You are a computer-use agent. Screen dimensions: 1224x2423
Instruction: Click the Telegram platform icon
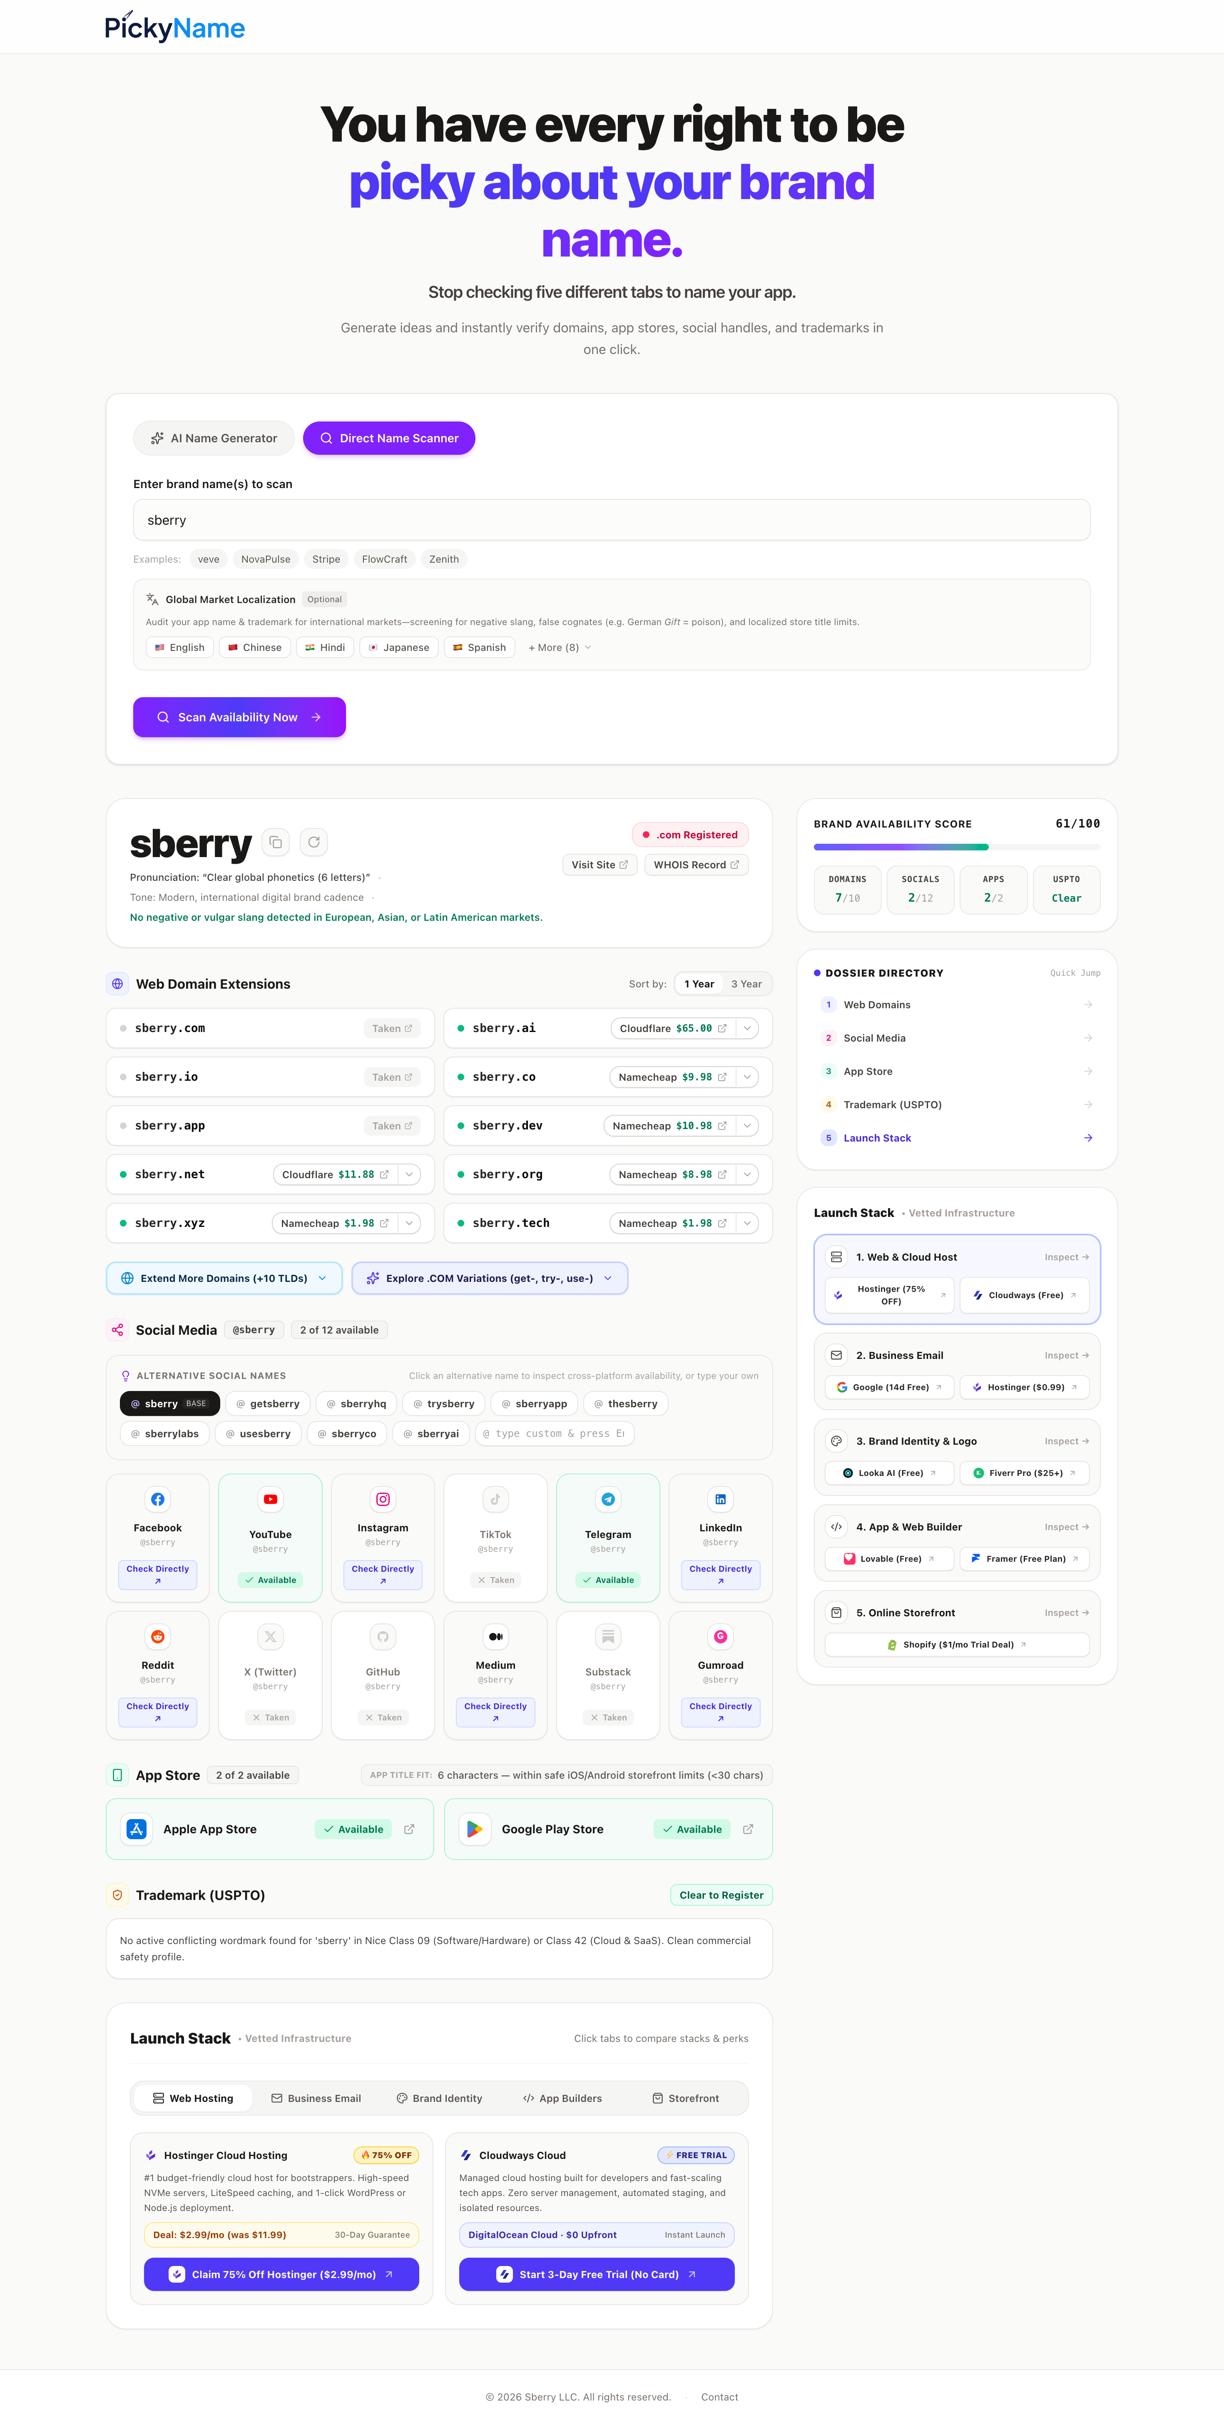point(608,1499)
